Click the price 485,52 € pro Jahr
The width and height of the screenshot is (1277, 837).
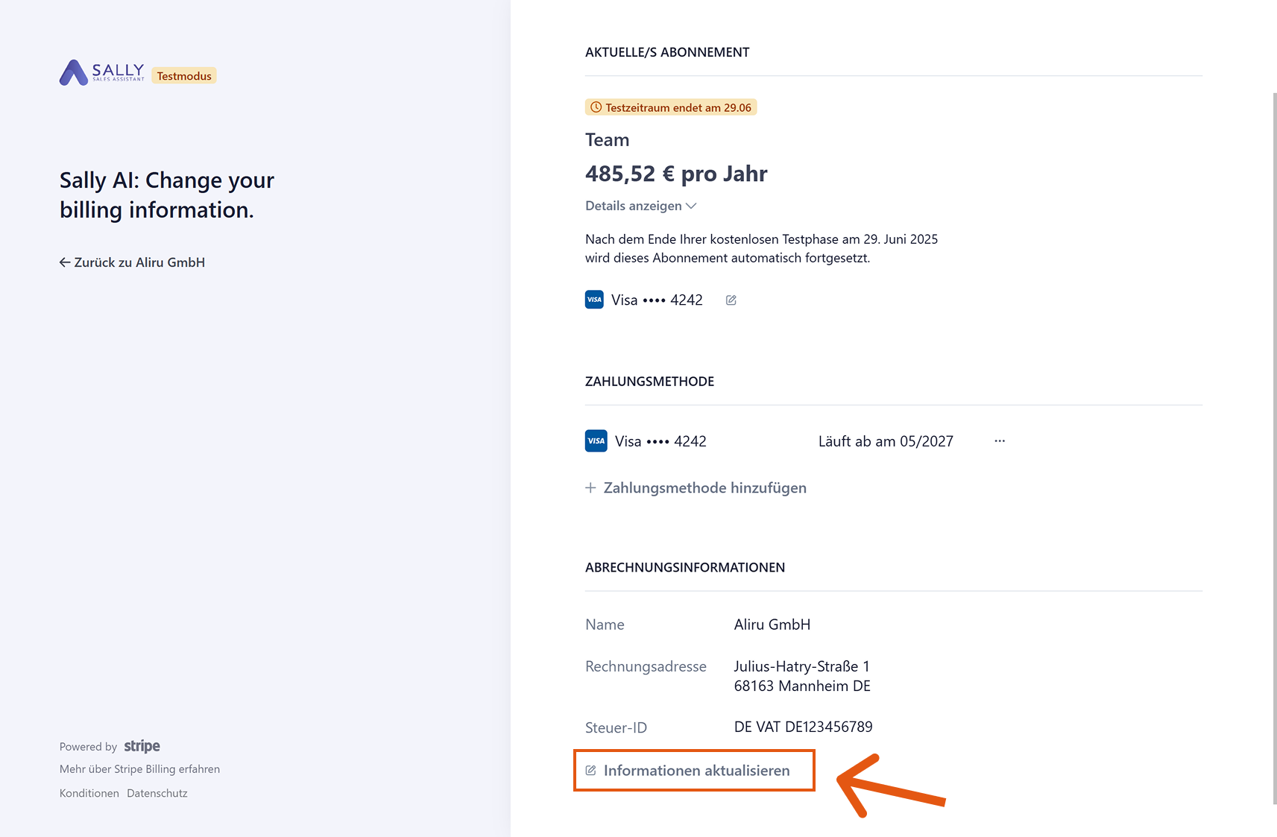tap(676, 174)
